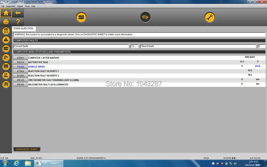Viewport: 267px width, 167px height.
Task: Click the diagnostic sheet WARNING message
Action: (x=139, y=34)
